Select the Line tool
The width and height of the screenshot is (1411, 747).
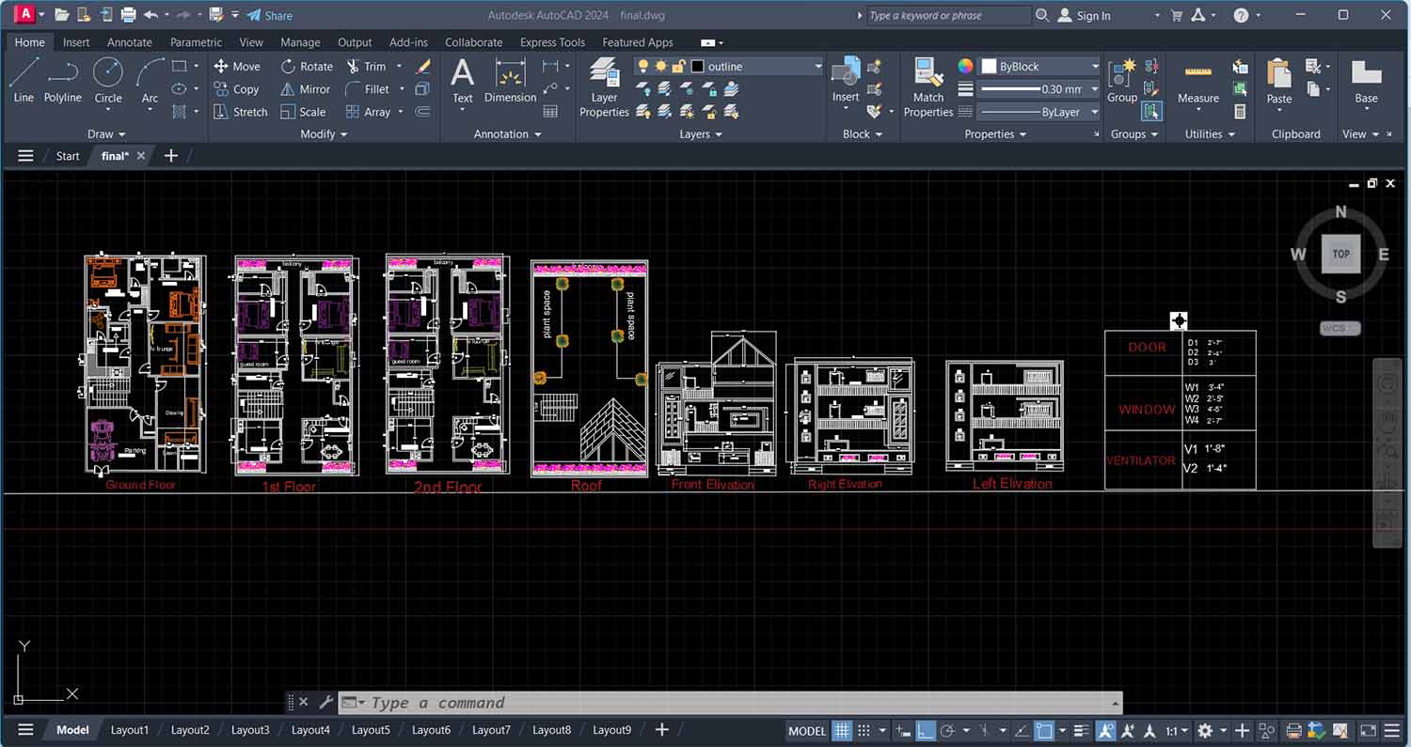24,83
